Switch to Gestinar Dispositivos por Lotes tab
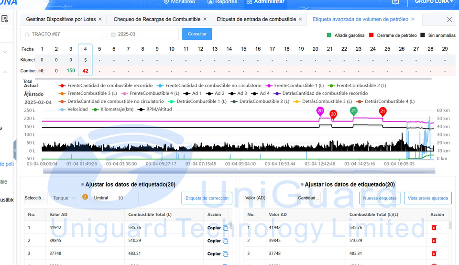The height and width of the screenshot is (265, 459). pos(61,19)
